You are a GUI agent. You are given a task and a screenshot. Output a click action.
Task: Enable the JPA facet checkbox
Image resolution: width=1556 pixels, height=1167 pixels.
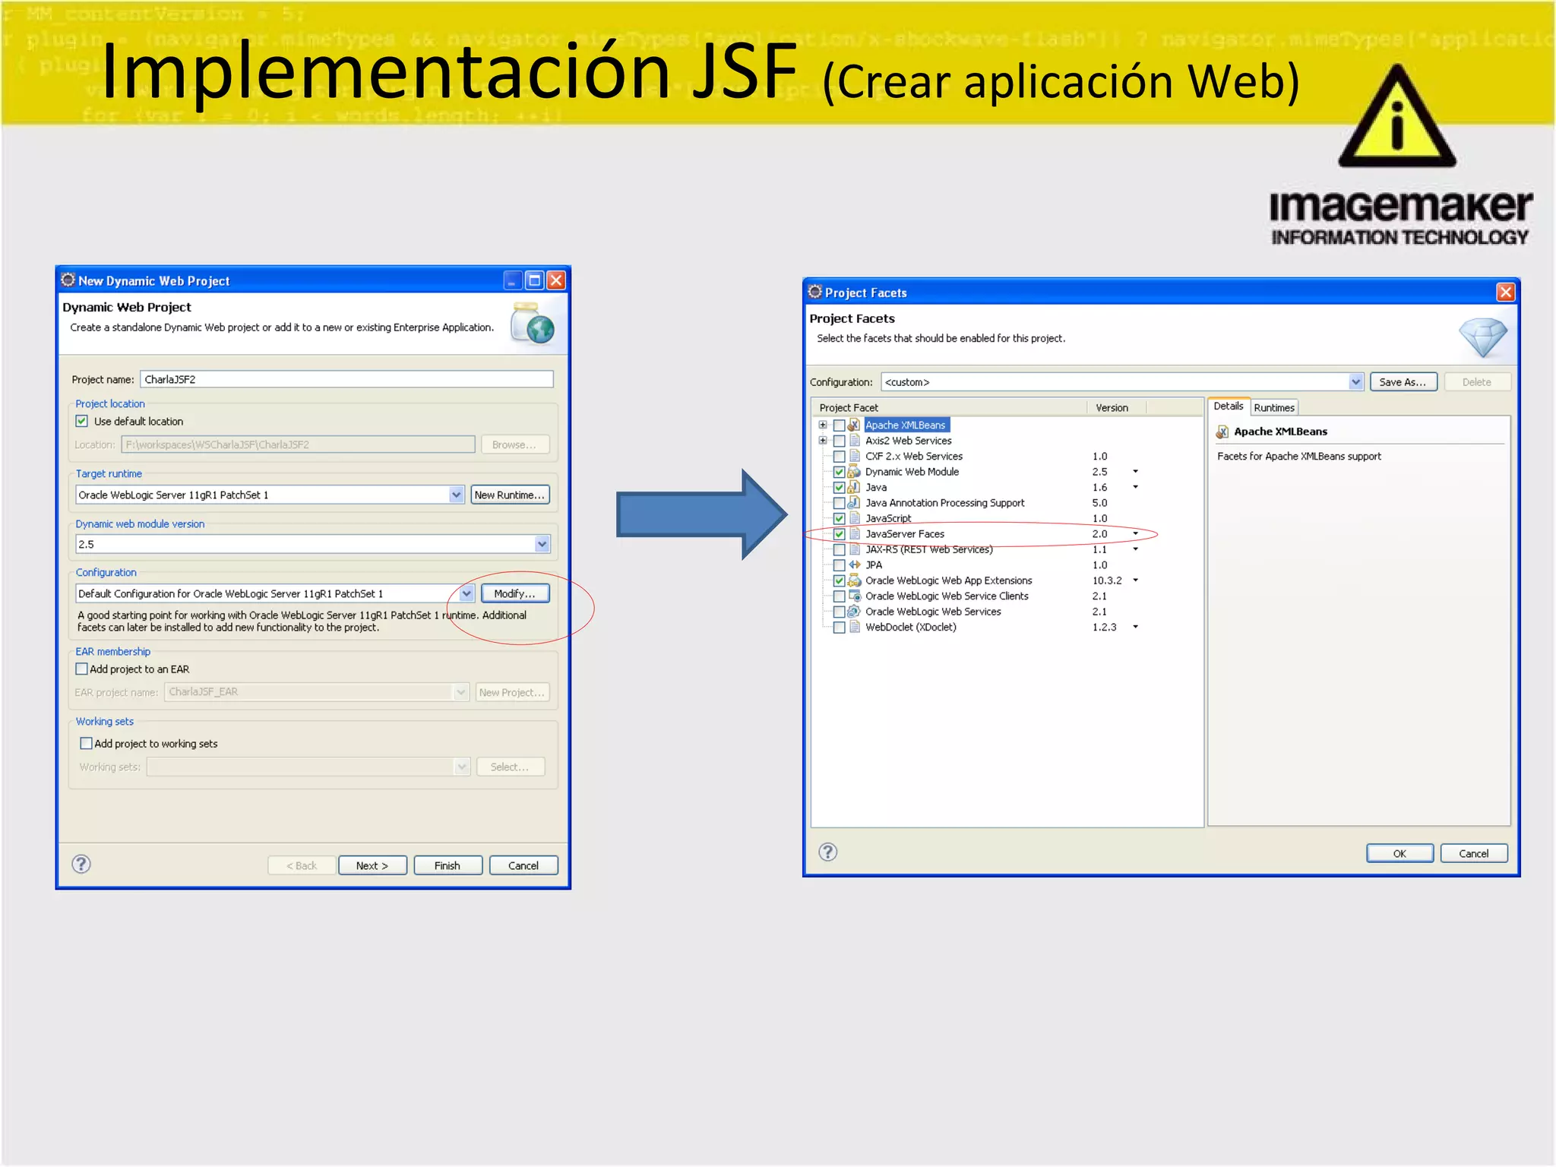click(839, 565)
